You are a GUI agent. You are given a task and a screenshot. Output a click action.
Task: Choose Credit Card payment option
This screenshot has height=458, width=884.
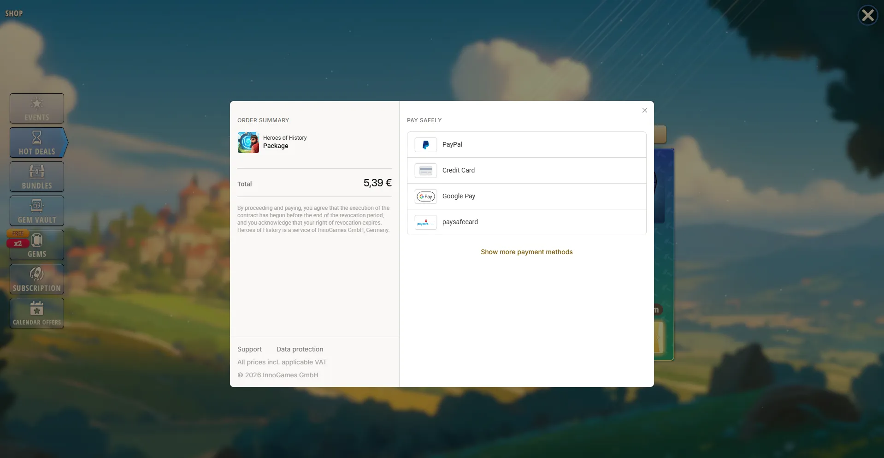point(526,171)
